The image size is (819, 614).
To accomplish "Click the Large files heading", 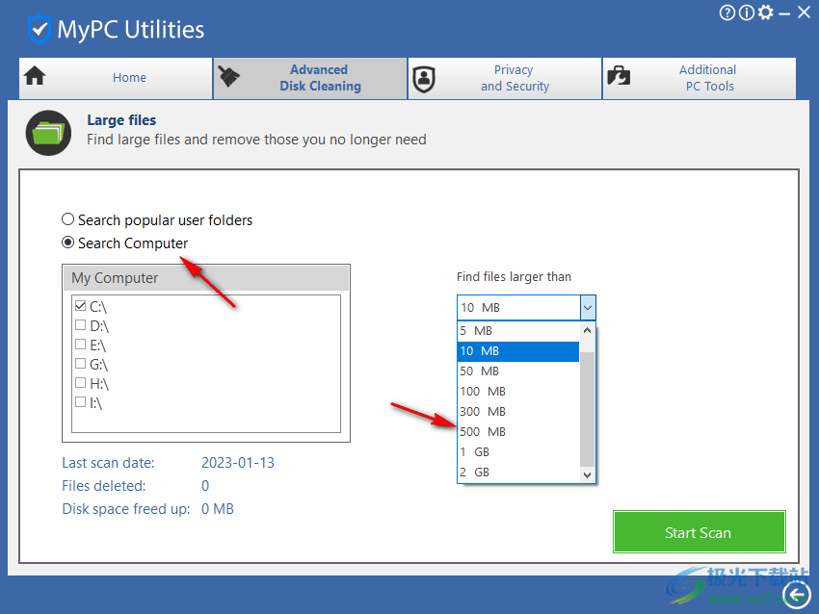I will pyautogui.click(x=121, y=120).
